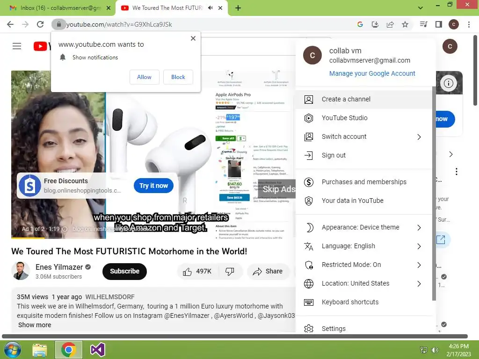Click the Google icon in the address bar
The image size is (479, 359).
click(x=360, y=24)
